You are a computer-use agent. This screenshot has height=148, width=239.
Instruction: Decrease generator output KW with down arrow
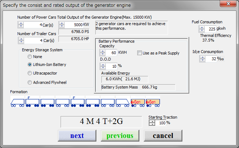[62, 26]
